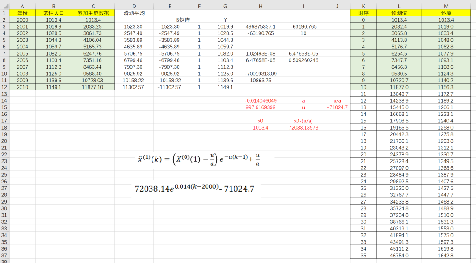Click the 滑动平均 label cell

pyautogui.click(x=134, y=13)
